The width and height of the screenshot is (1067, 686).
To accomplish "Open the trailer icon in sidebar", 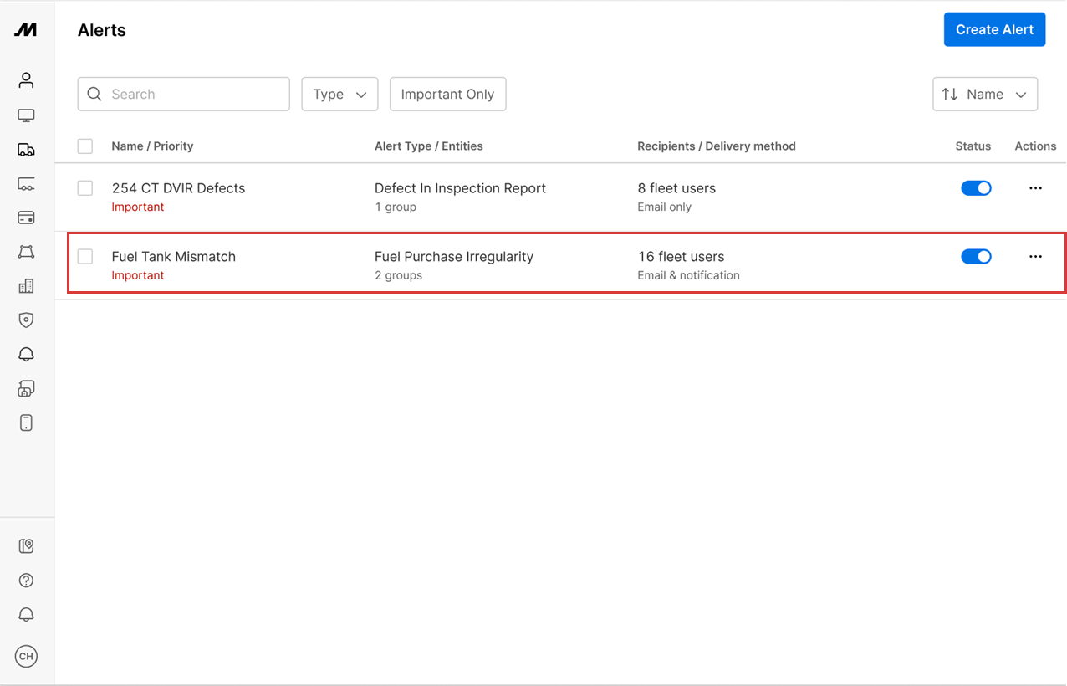I will click(x=26, y=184).
